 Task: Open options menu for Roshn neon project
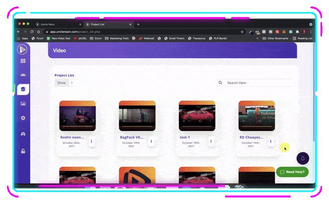tap(91, 141)
